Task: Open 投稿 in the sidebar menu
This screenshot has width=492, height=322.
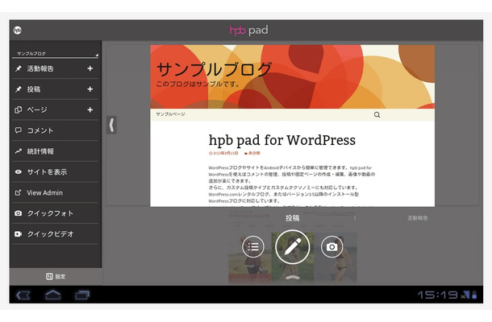Action: click(34, 89)
